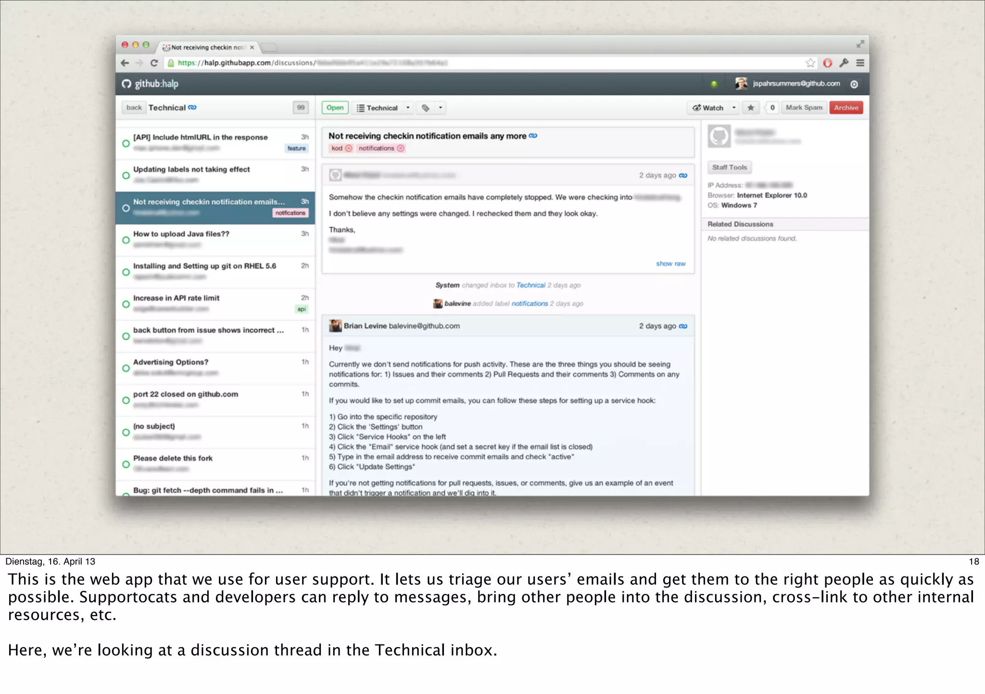The width and height of the screenshot is (985, 694).
Task: Open 'Installing and Setting up git on RHEL 5.6'
Action: [215, 272]
